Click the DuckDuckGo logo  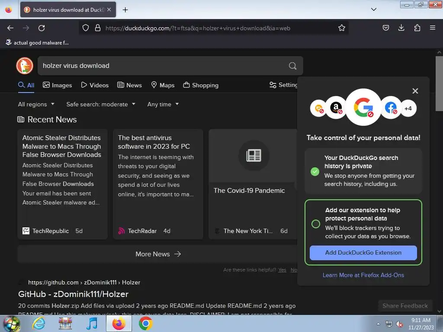pyautogui.click(x=25, y=66)
